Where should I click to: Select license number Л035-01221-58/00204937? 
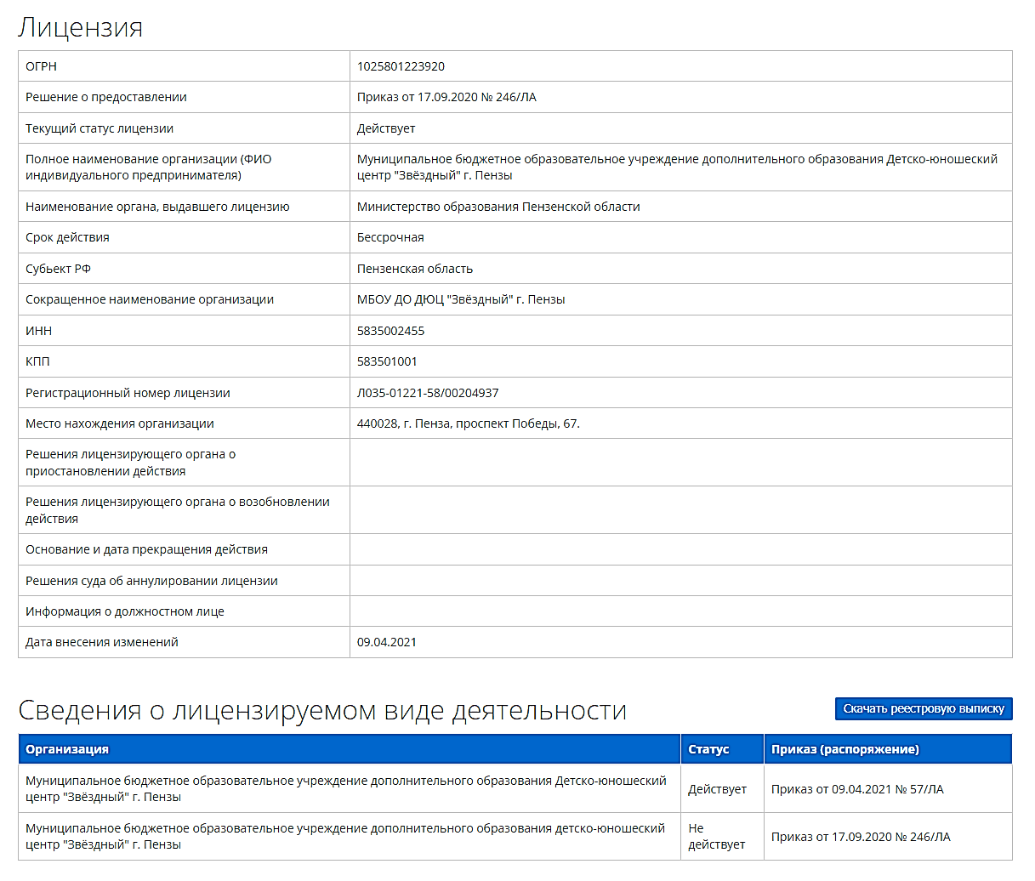tap(428, 393)
